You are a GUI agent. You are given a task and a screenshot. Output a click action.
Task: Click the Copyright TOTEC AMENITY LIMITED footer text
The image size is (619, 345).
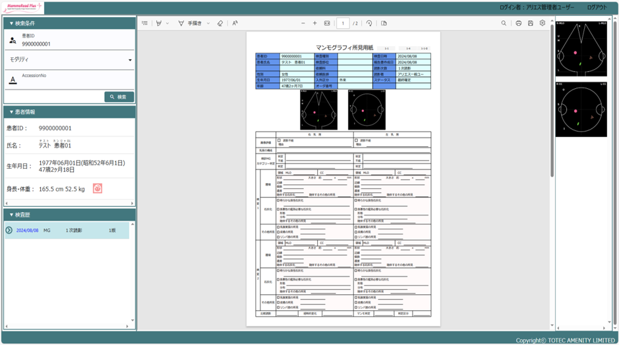(x=566, y=340)
